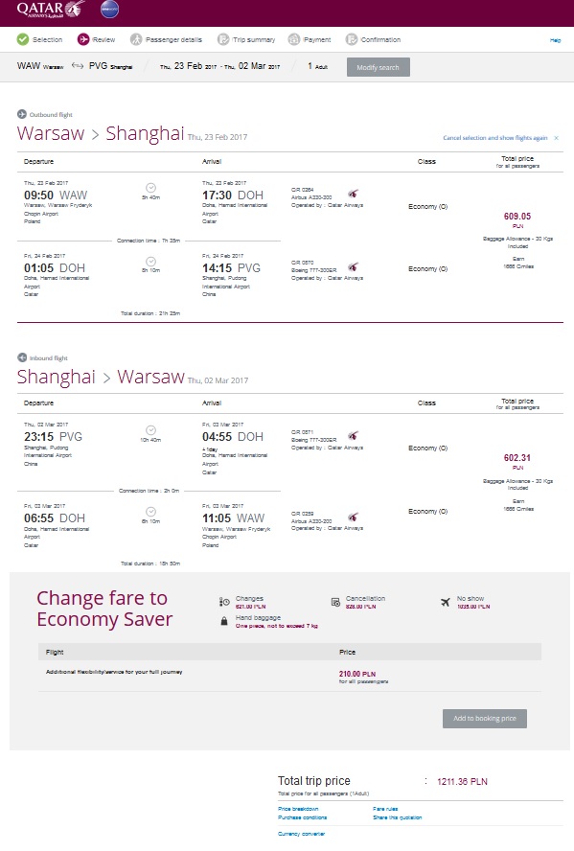
Task: Click the Payment step icon
Action: coord(294,39)
